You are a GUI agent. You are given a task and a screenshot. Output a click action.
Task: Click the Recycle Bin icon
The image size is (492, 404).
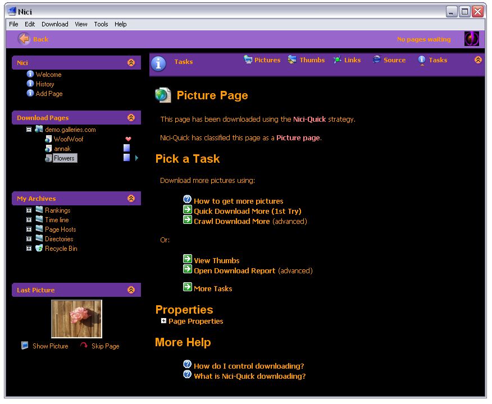click(39, 248)
